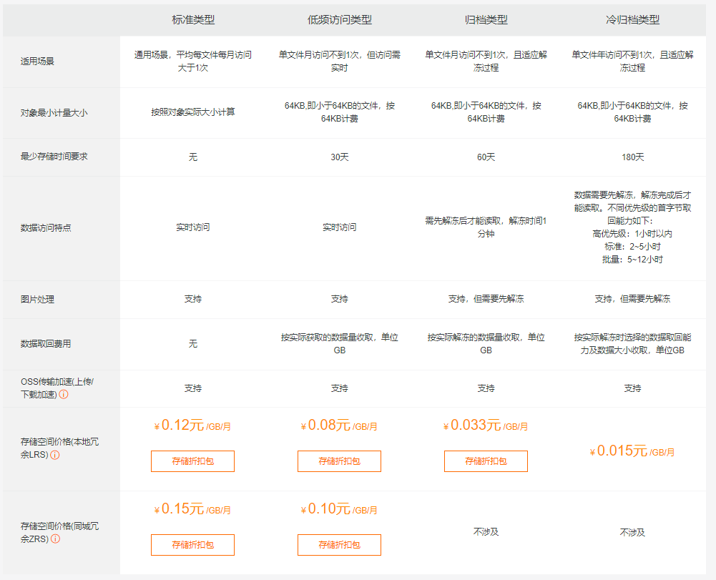
Task: Click the 存储空间价格(同城冗余ZRS) label
Action: (x=59, y=533)
